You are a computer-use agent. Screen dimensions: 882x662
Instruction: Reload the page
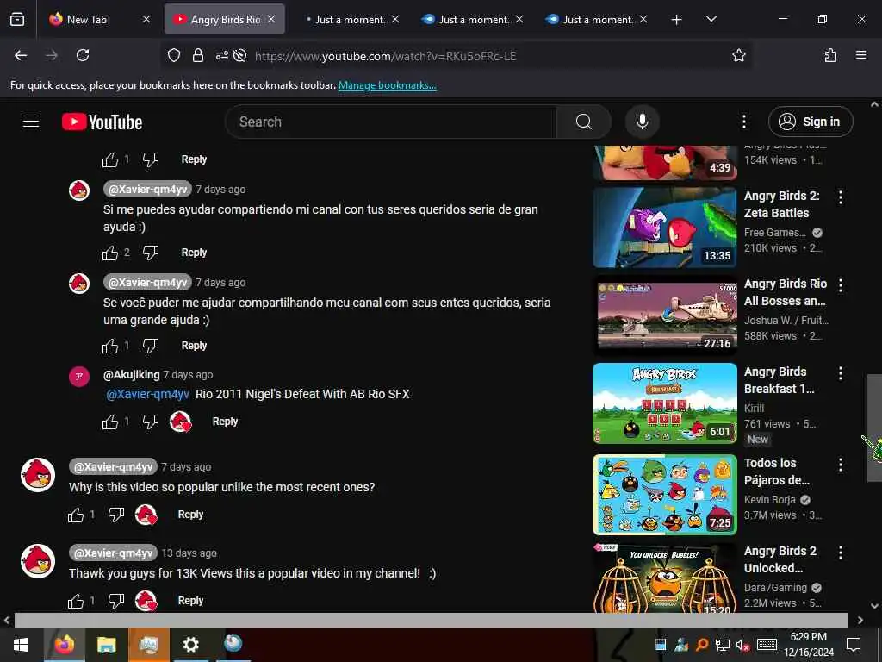click(83, 55)
